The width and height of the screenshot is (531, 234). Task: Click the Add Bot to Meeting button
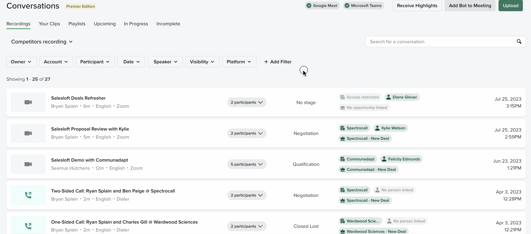(470, 6)
